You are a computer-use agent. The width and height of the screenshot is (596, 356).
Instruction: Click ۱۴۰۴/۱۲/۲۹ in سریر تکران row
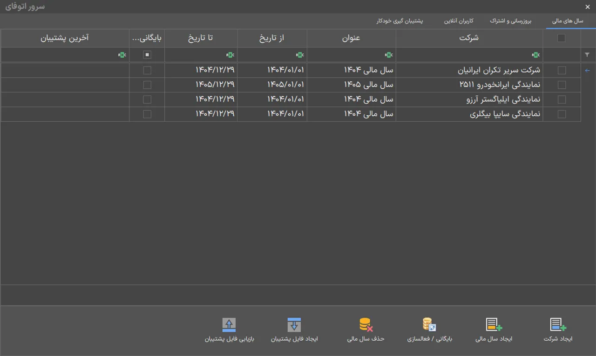point(201,70)
